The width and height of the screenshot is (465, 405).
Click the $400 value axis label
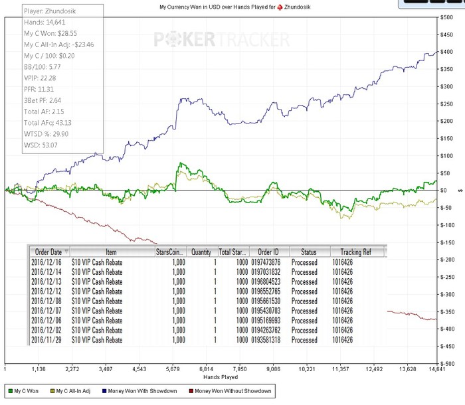tap(446, 52)
